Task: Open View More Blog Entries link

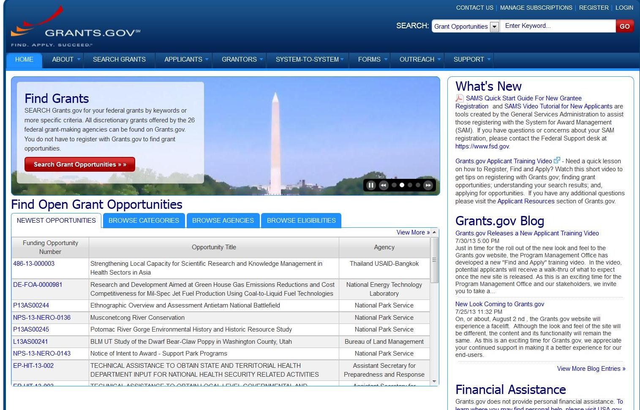Action: (x=591, y=369)
